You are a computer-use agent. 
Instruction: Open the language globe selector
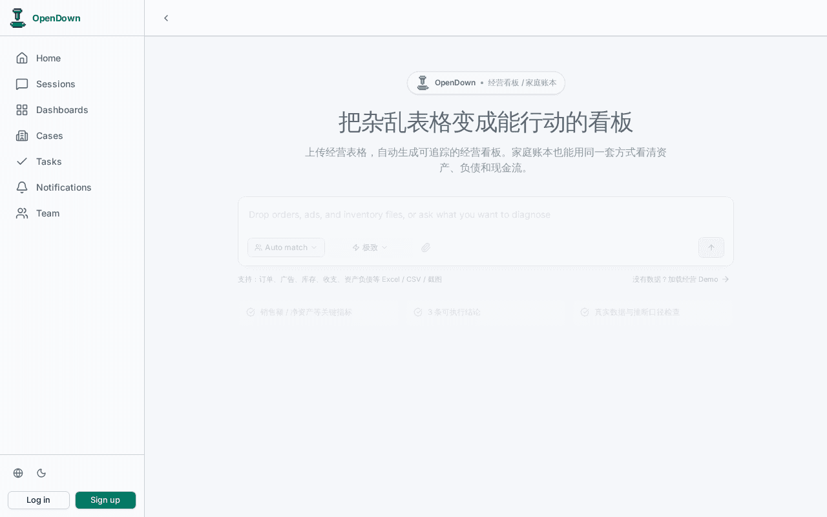18,473
